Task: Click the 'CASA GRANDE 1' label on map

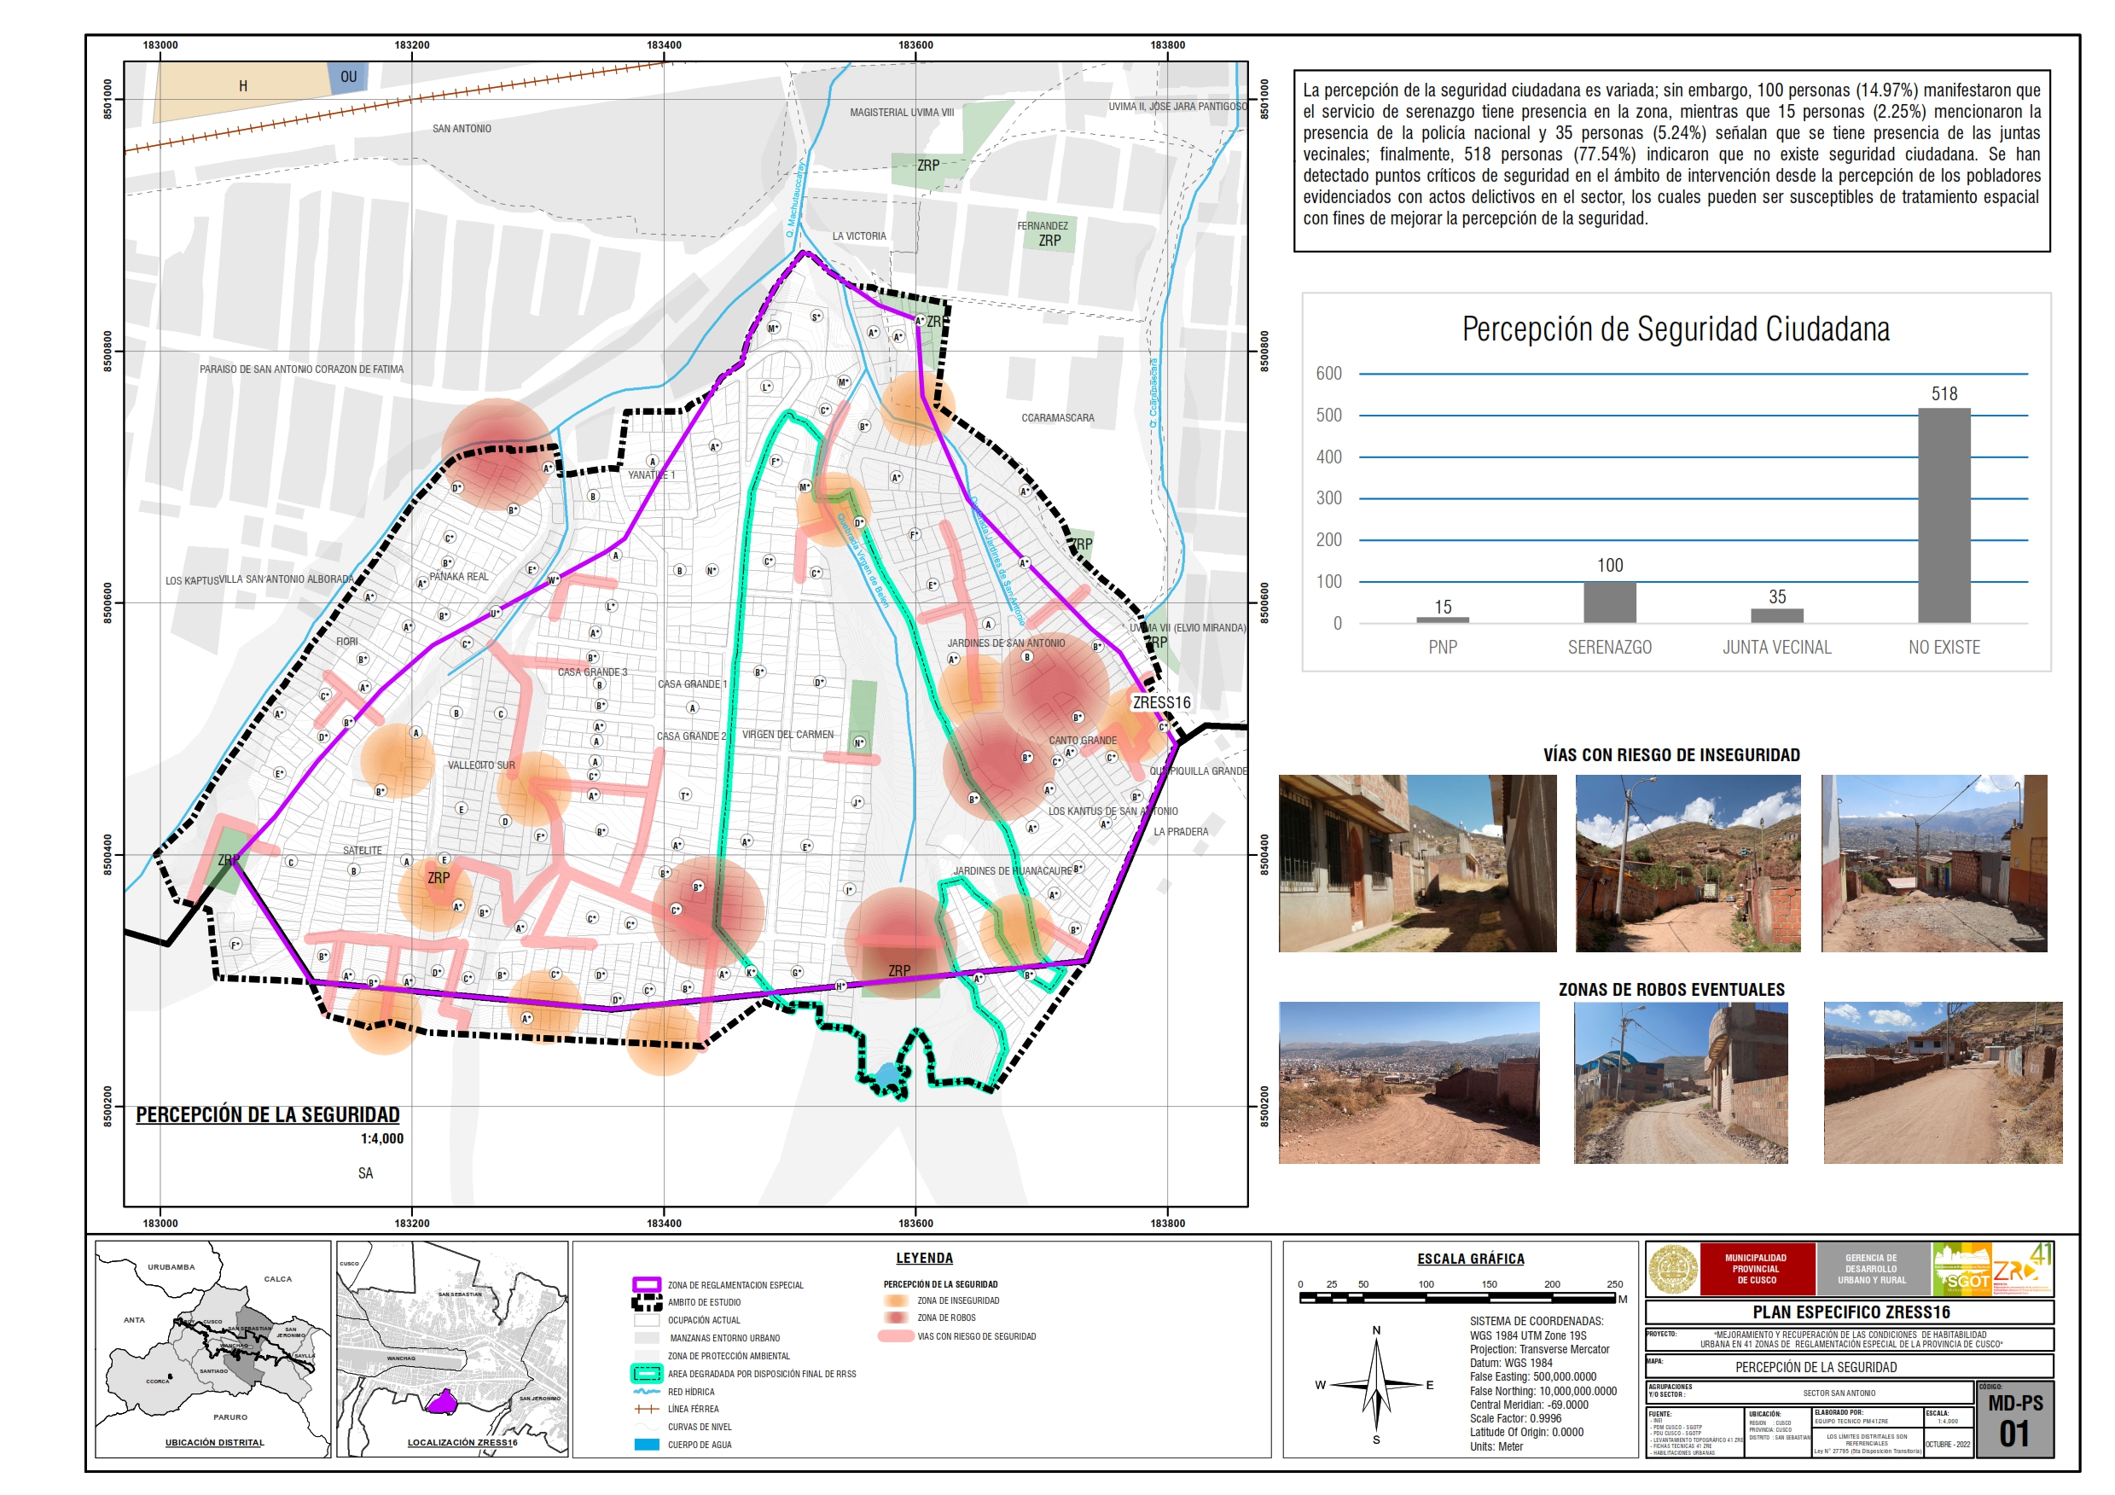Action: 692,684
